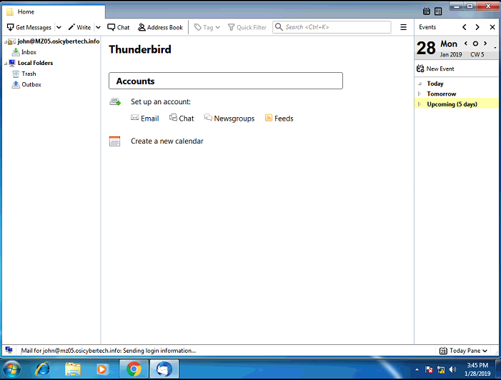The width and height of the screenshot is (501, 380).
Task: Click the online status icon in status bar
Action: (9, 350)
